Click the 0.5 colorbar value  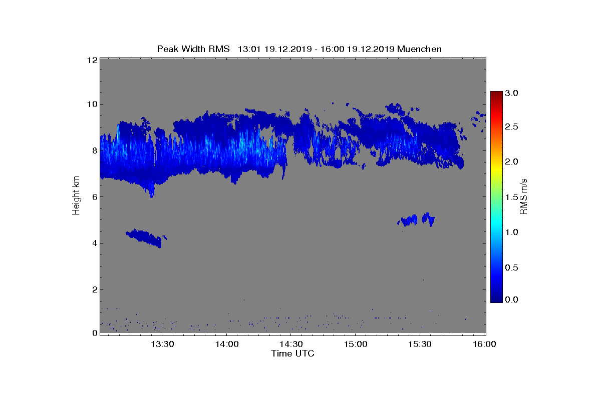pos(511,267)
